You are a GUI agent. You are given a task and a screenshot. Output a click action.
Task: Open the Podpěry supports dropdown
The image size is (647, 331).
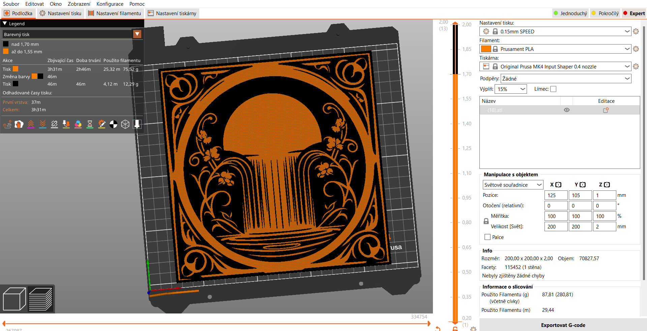pos(566,79)
